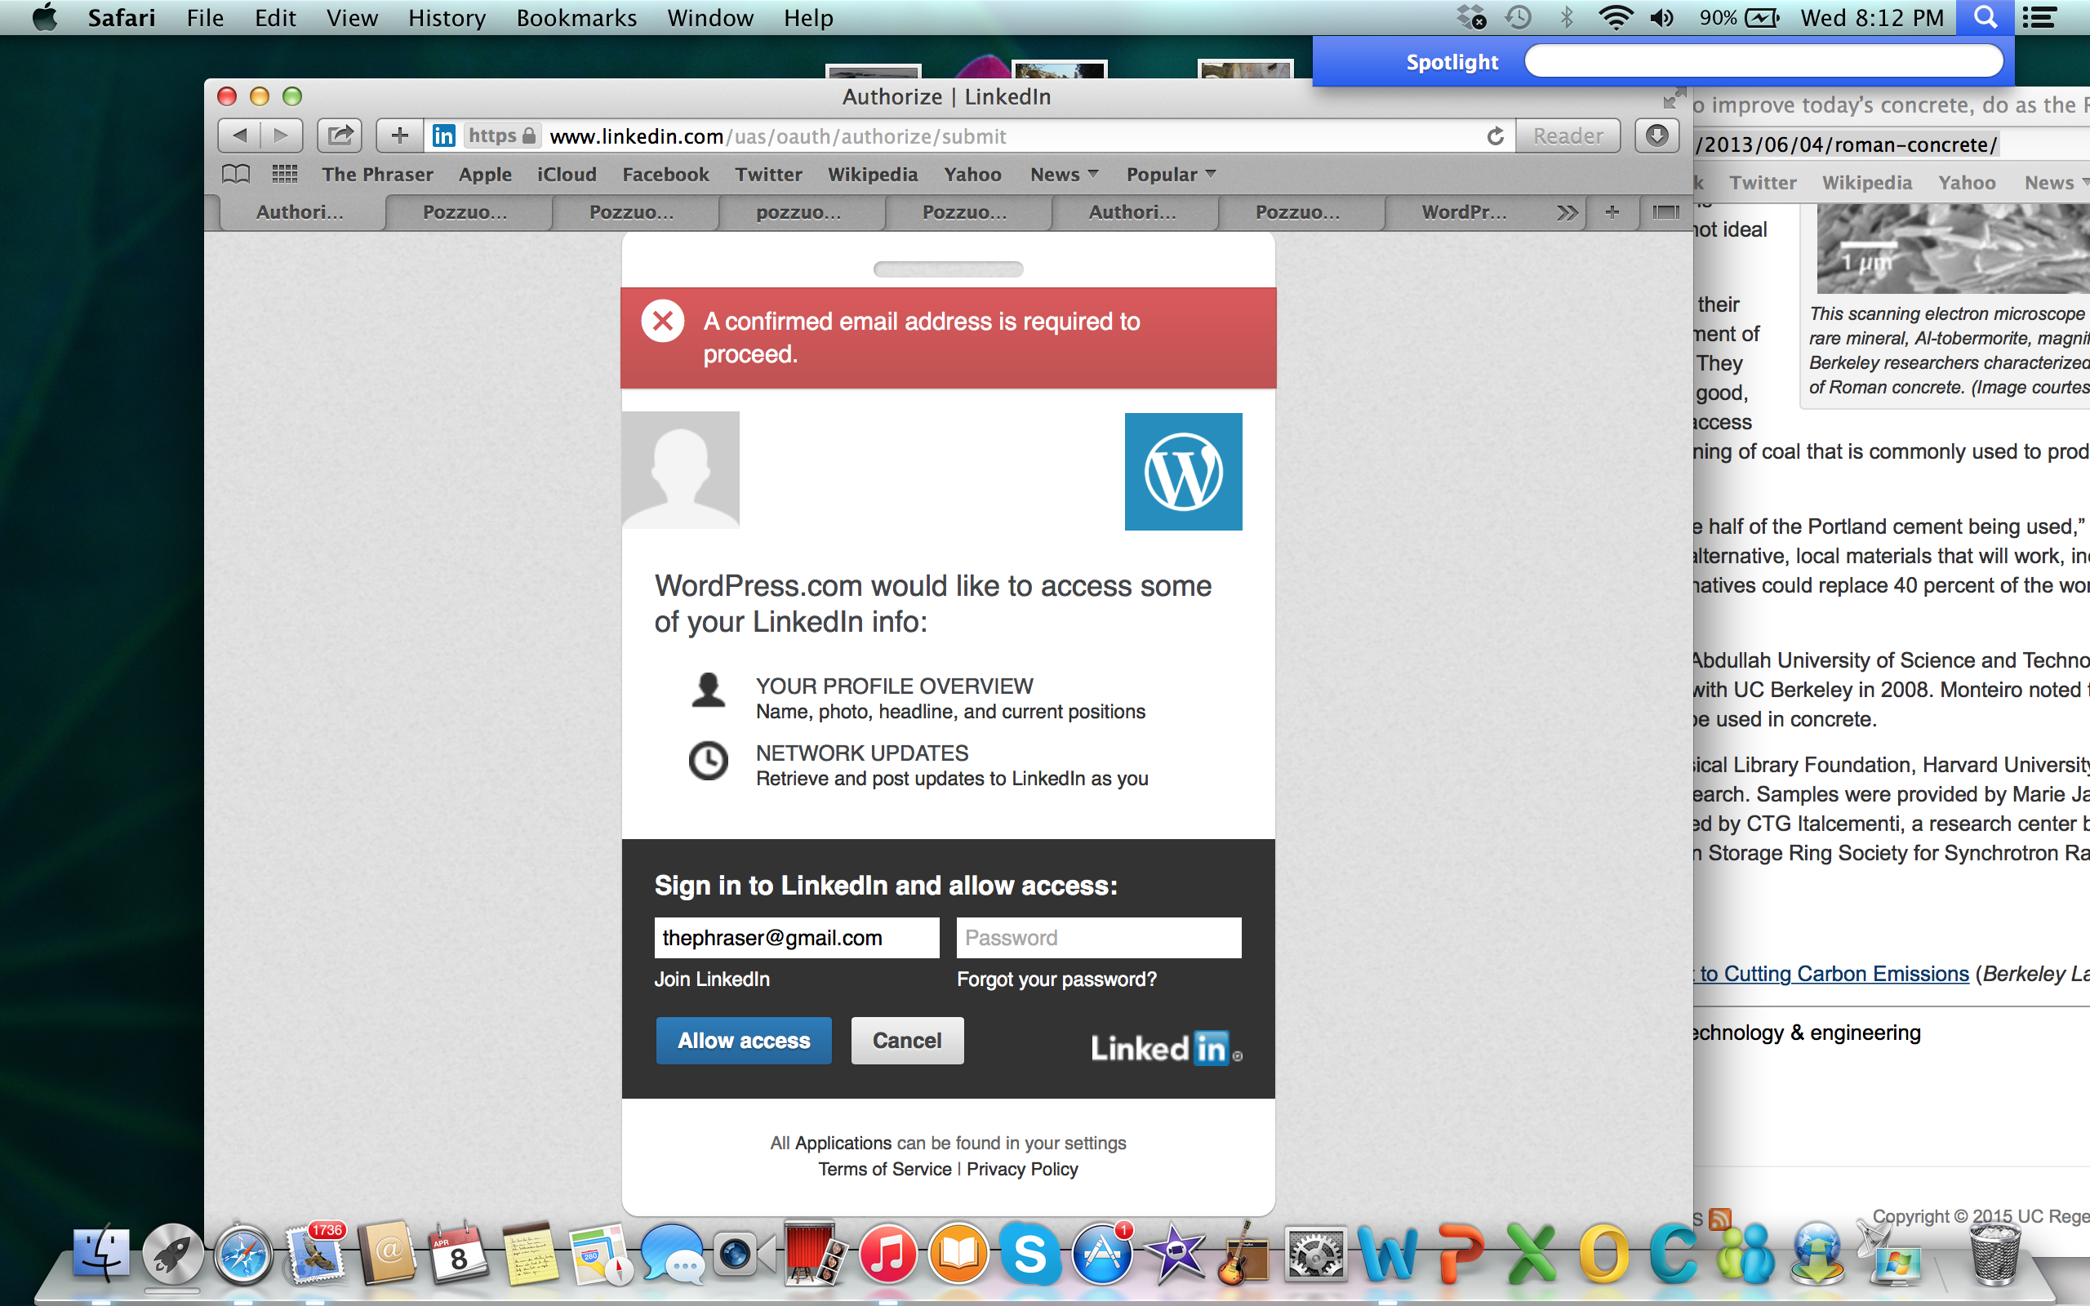Click the Share toolbar icon
2090x1306 pixels.
pyautogui.click(x=340, y=135)
